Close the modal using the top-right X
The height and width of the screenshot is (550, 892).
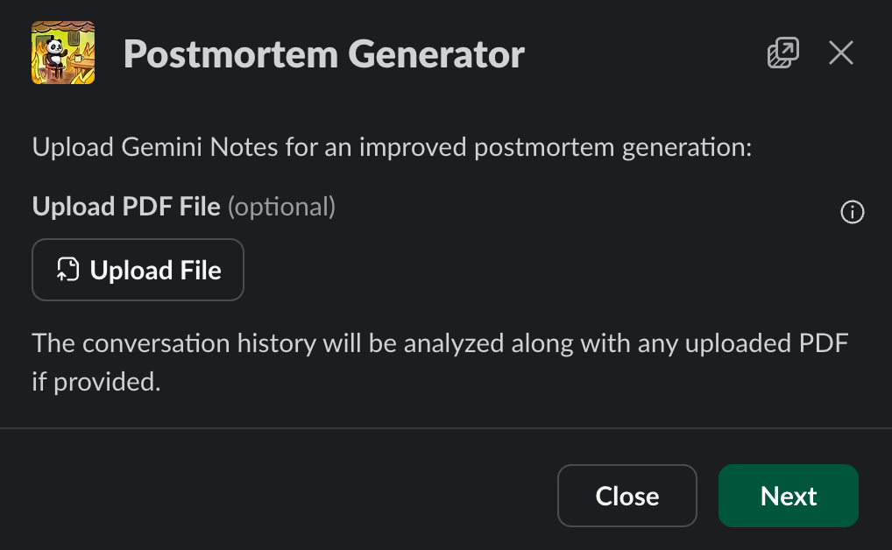pyautogui.click(x=840, y=53)
